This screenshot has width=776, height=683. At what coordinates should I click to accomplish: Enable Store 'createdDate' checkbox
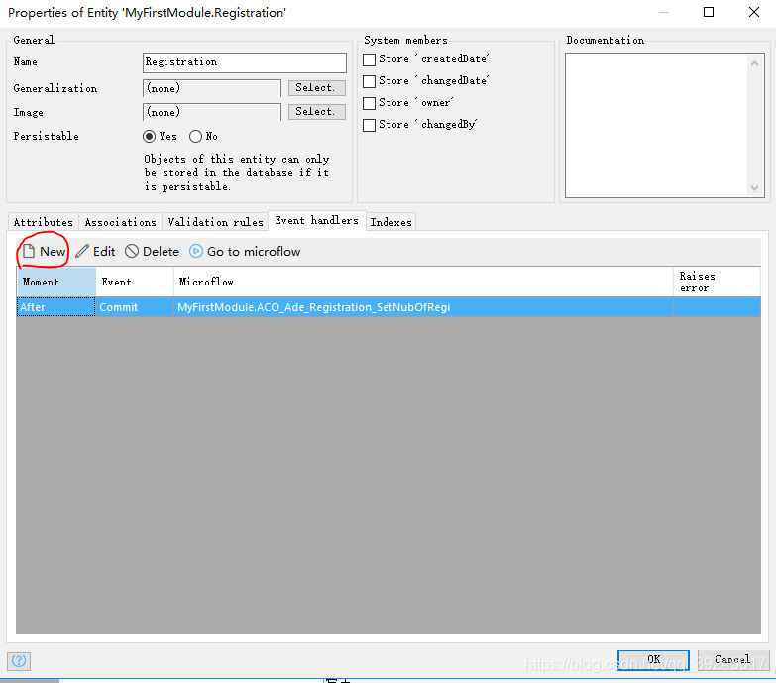pyautogui.click(x=370, y=59)
